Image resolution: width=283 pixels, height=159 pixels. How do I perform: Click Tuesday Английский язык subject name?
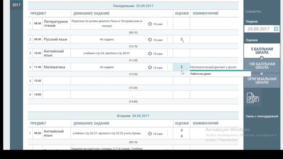click(54, 133)
